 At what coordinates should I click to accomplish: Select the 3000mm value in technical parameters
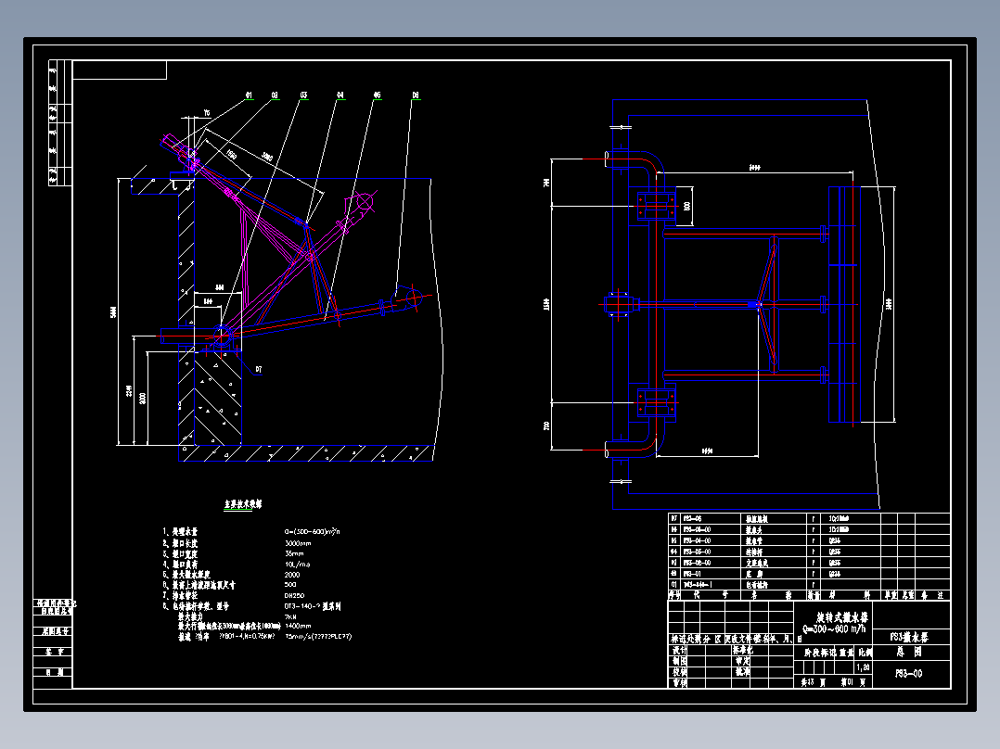(x=298, y=543)
